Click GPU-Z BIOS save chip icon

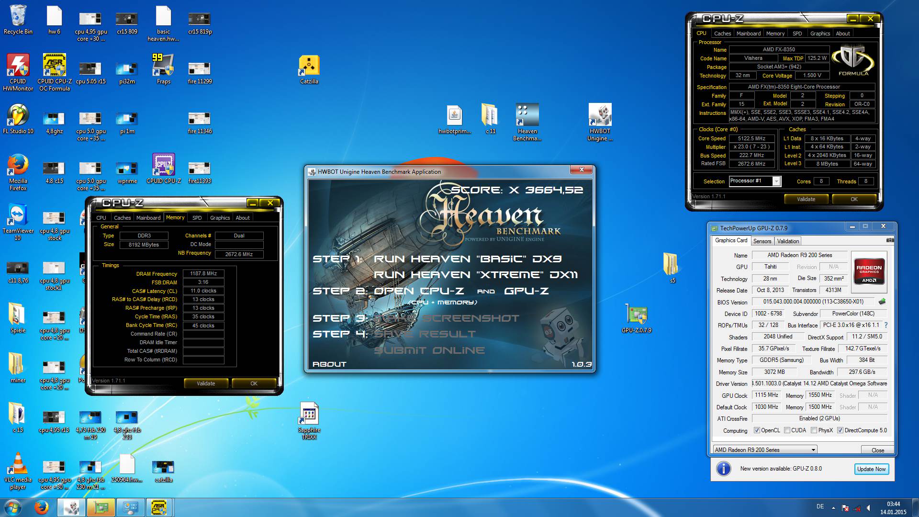point(882,302)
